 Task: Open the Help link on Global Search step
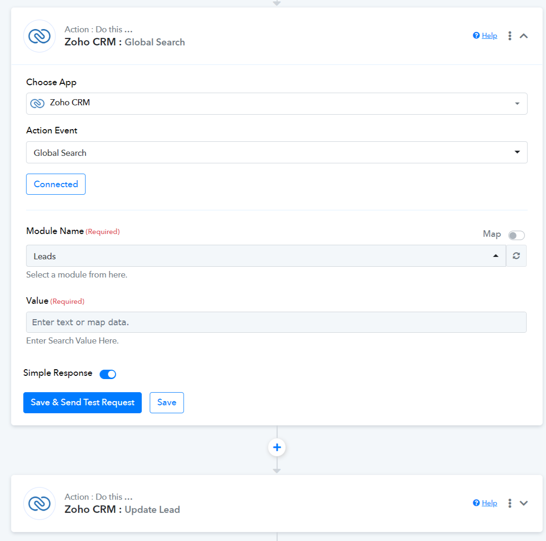pyautogui.click(x=489, y=36)
